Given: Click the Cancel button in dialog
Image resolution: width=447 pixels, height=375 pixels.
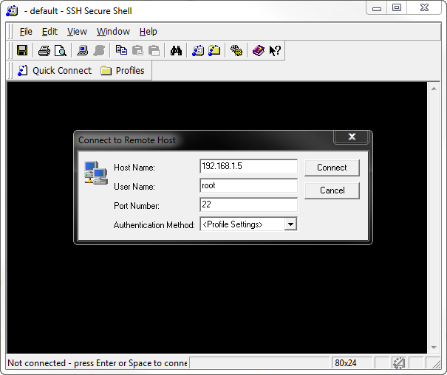Looking at the screenshot, I should click(x=332, y=190).
